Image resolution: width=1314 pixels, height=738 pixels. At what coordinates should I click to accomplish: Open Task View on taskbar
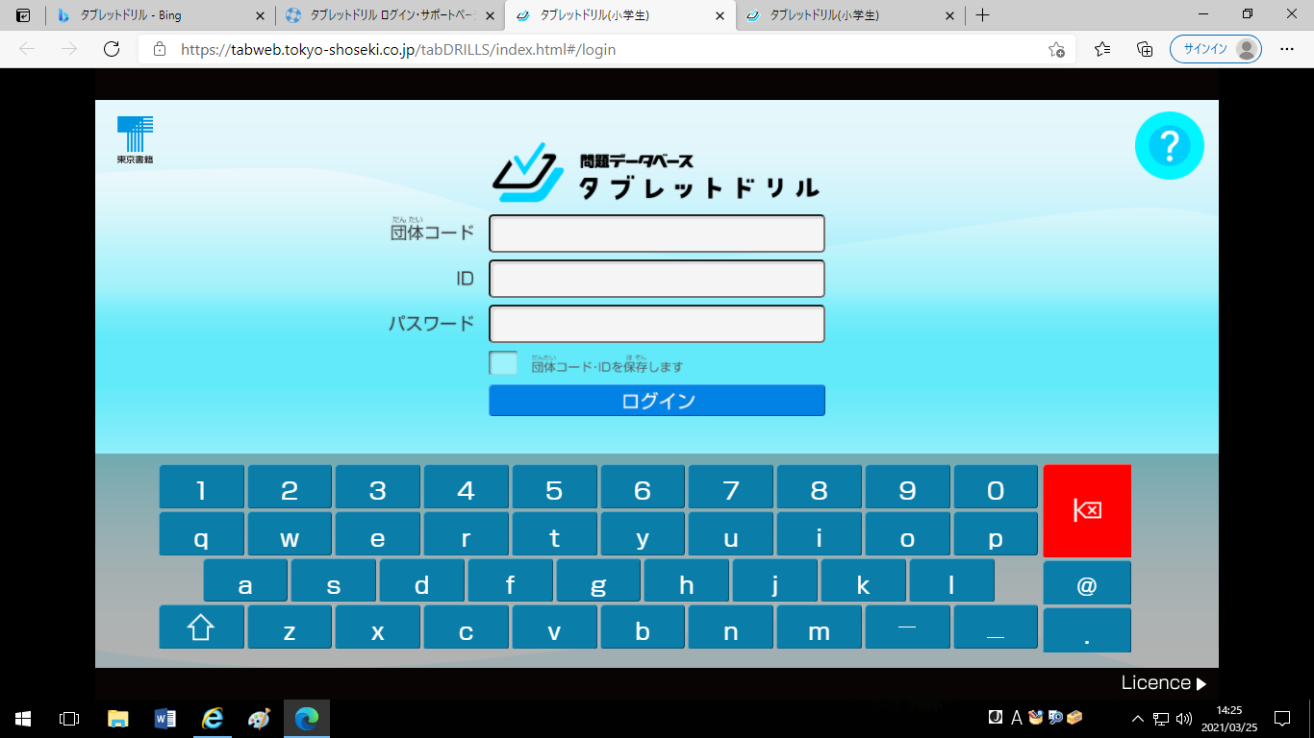69,718
